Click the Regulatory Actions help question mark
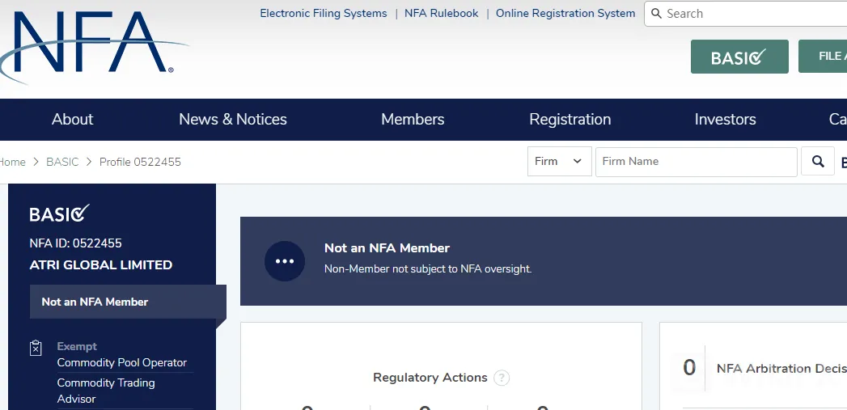The width and height of the screenshot is (847, 410). [x=502, y=378]
